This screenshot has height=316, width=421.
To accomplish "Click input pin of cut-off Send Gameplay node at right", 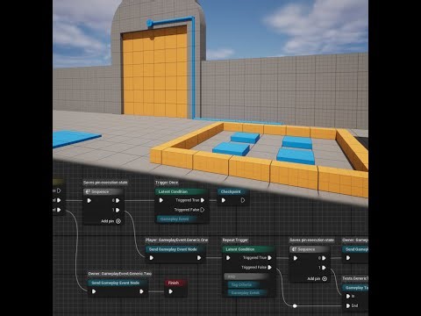I will pos(348,258).
